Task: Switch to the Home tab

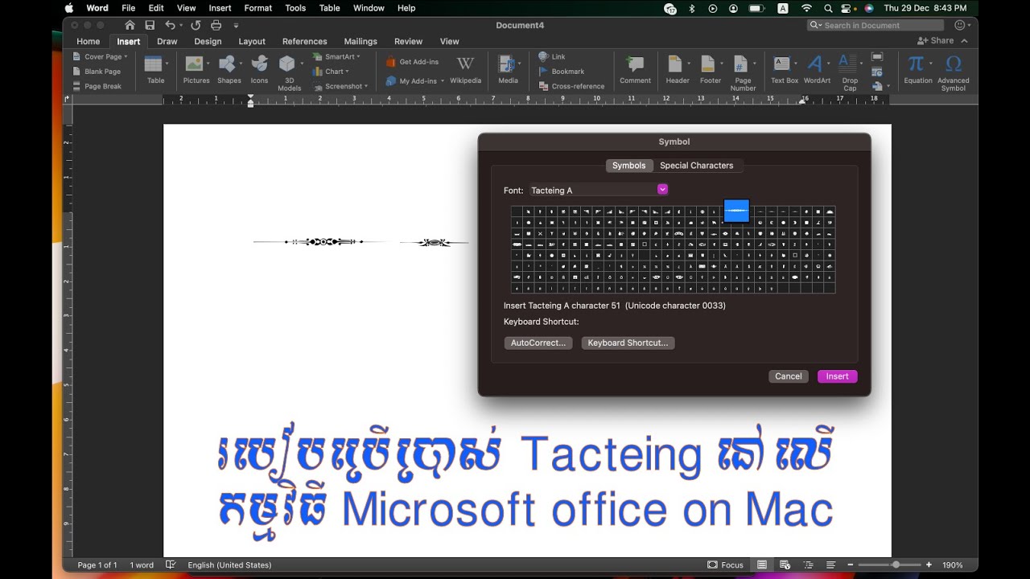Action: 88,41
